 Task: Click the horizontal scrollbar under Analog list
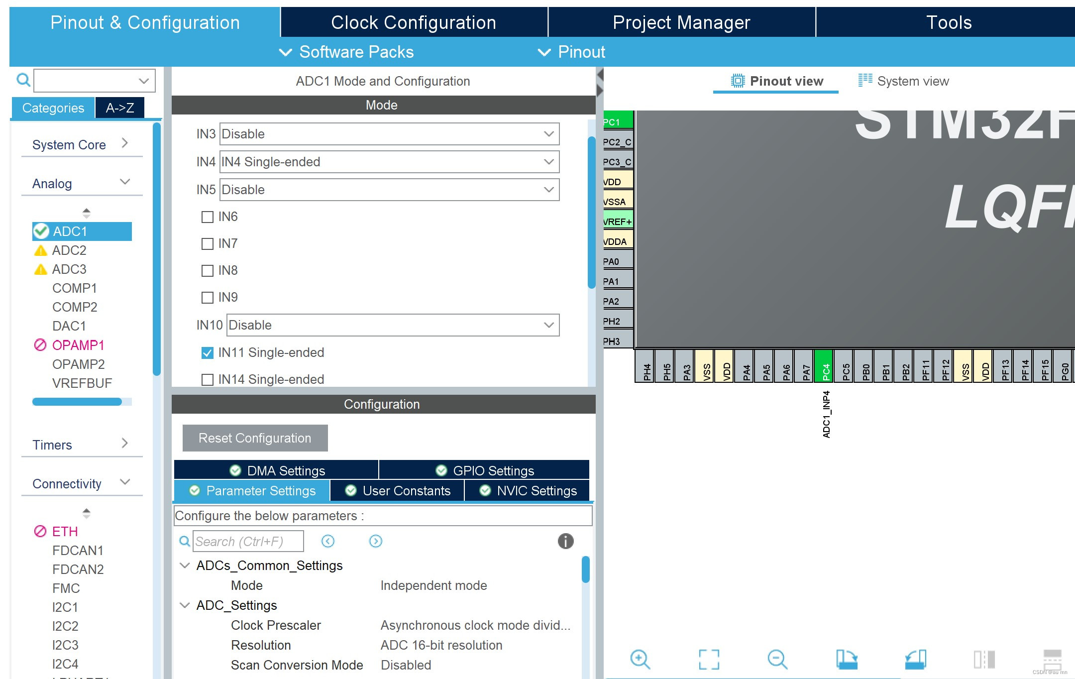[77, 402]
